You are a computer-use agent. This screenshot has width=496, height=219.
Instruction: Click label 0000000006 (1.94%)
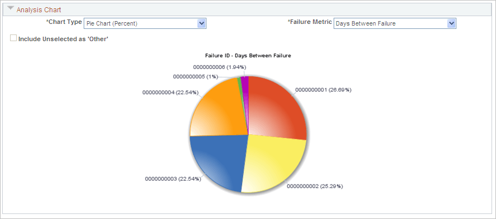pos(219,67)
